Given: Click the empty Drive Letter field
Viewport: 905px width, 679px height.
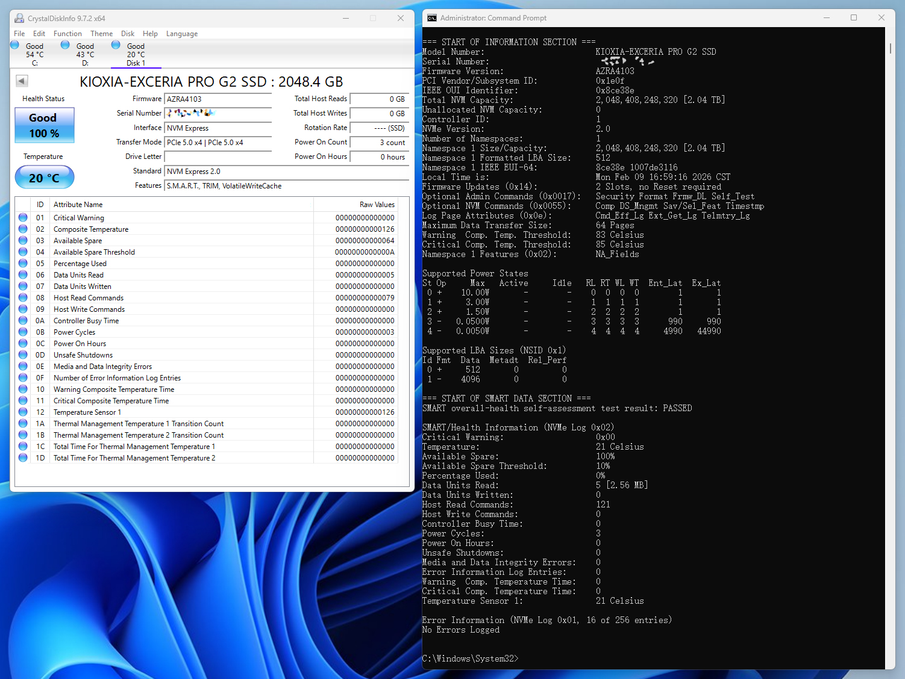Looking at the screenshot, I should (218, 157).
